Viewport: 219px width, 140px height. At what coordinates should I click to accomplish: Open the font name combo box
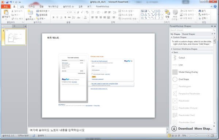[60, 12]
